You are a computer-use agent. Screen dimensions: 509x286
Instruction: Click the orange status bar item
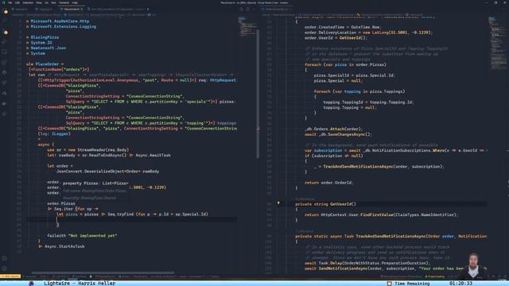(10, 276)
